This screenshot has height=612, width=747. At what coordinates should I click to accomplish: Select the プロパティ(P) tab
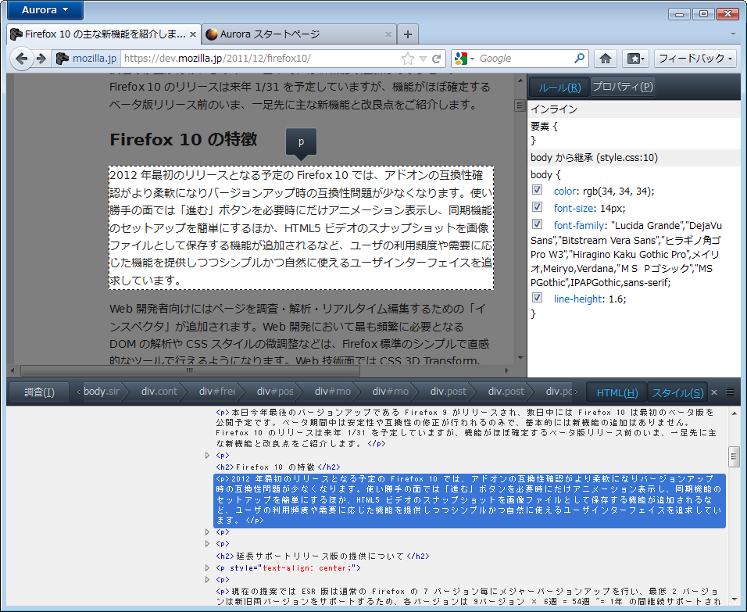tap(623, 87)
